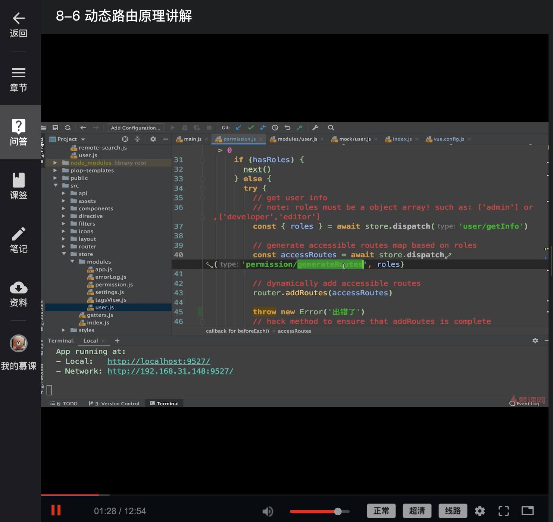The height and width of the screenshot is (522, 553).
Task: Start debugging with the bug icon
Action: click(185, 128)
